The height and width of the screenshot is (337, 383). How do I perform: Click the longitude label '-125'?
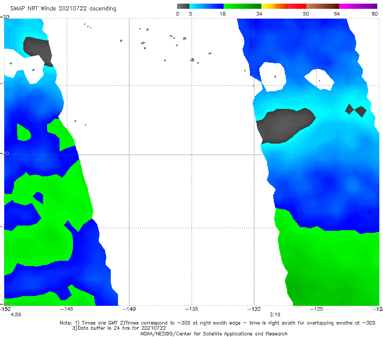coord(317,309)
